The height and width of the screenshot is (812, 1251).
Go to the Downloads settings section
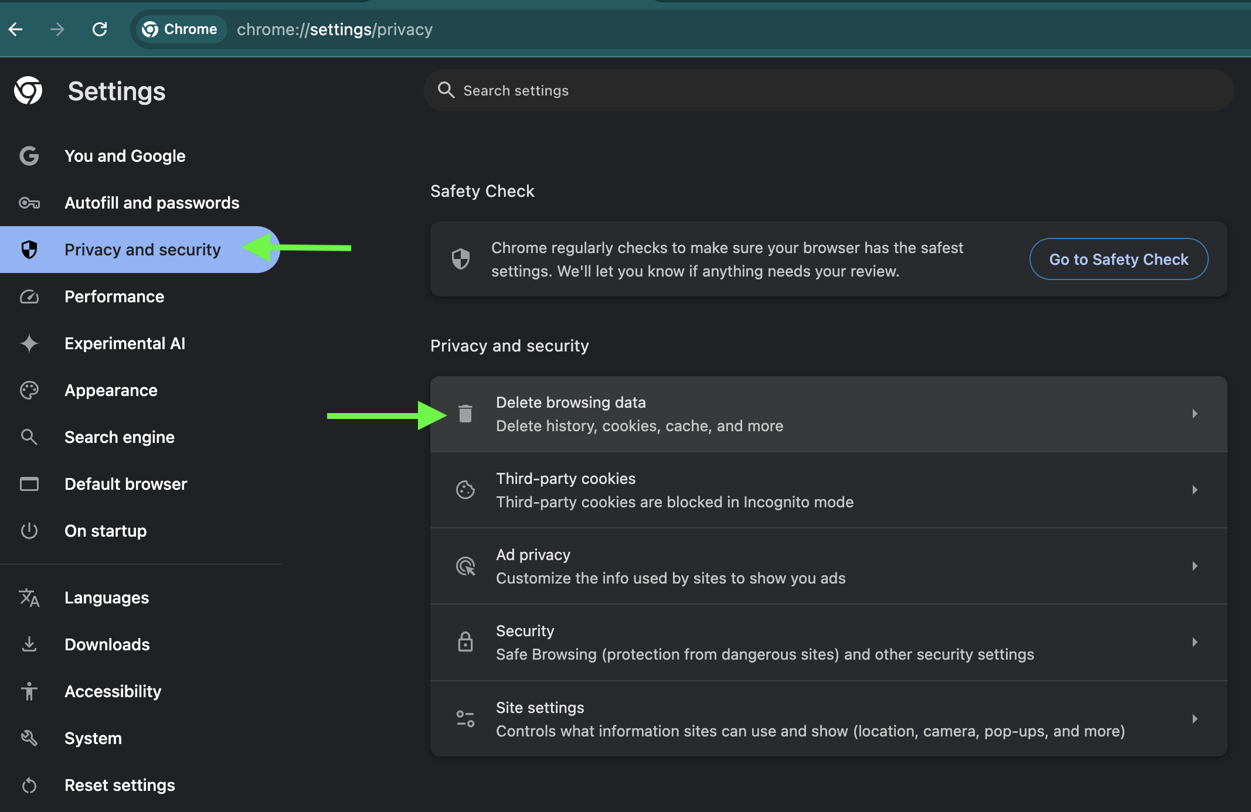click(x=107, y=644)
